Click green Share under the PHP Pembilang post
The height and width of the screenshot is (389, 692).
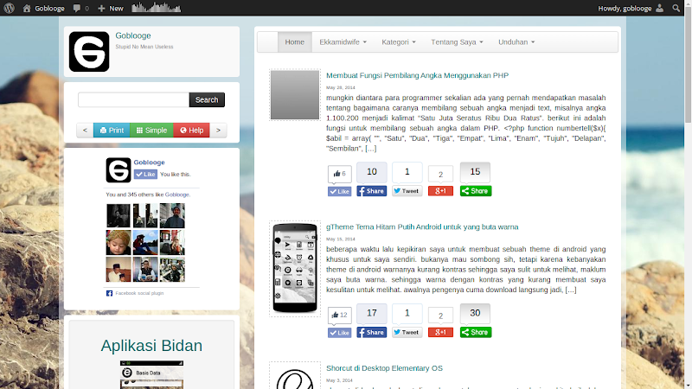click(x=476, y=191)
